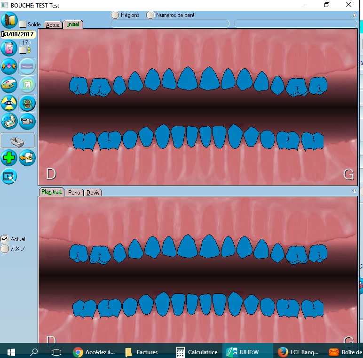The height and width of the screenshot is (358, 363).
Task: Click the green plus add icon
Action: click(9, 158)
